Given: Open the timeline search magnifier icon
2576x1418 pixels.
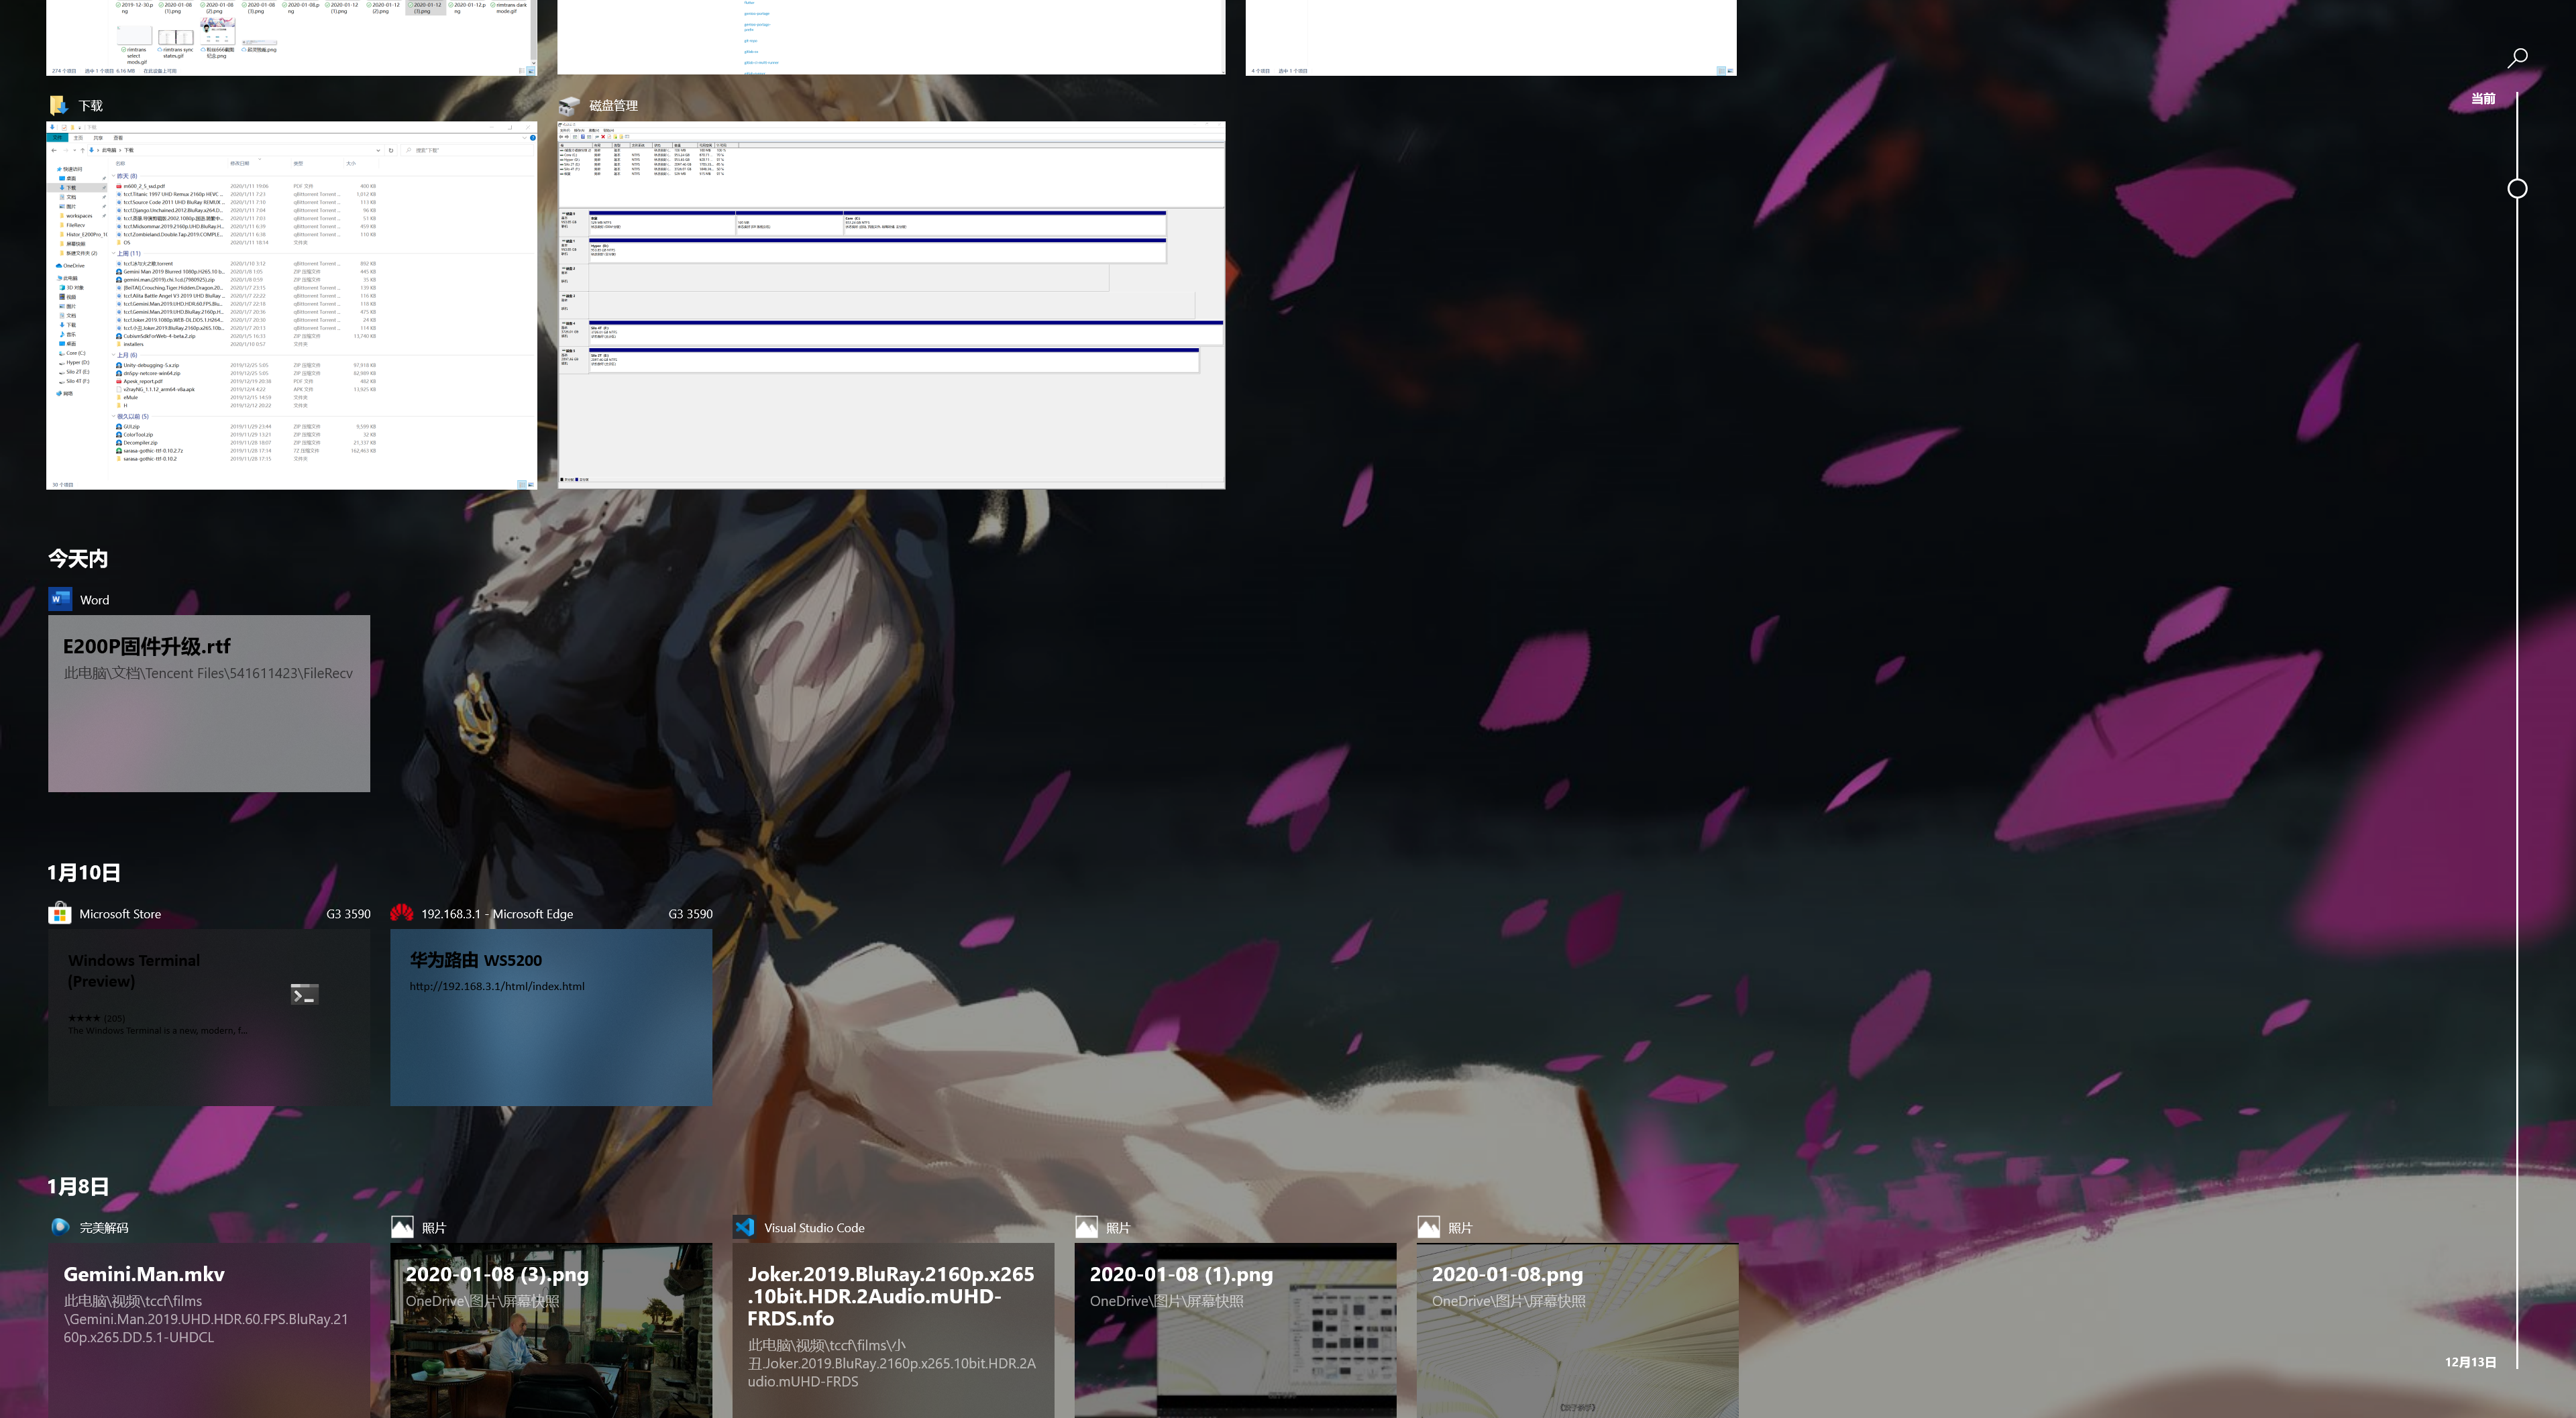Looking at the screenshot, I should (x=2518, y=57).
